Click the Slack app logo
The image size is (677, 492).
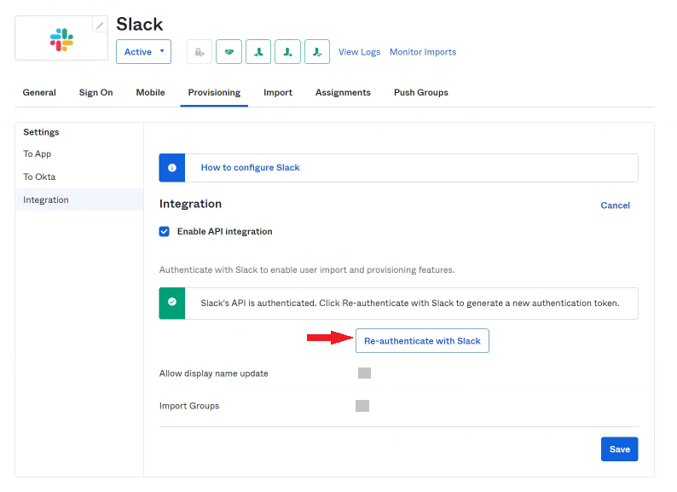(x=61, y=39)
